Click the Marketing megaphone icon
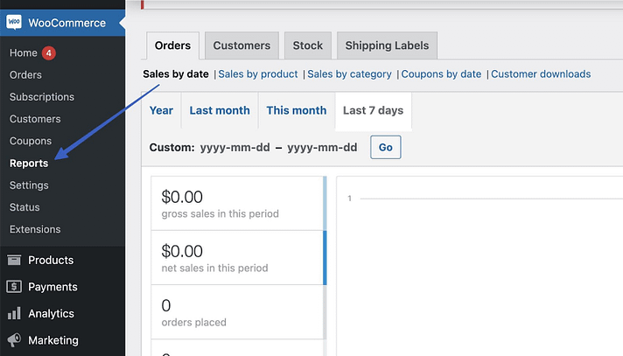 coord(14,340)
